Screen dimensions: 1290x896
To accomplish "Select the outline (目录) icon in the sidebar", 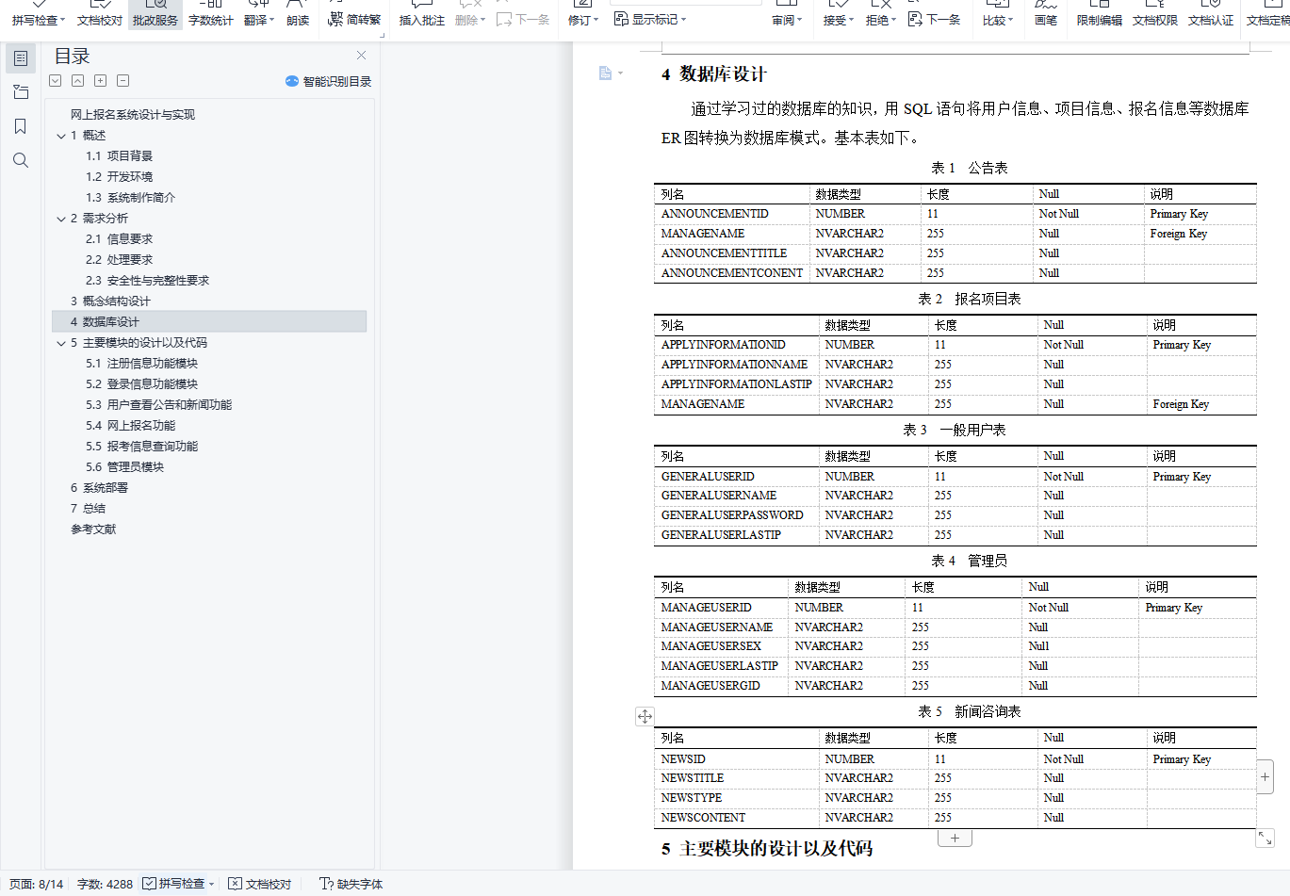I will tap(21, 58).
